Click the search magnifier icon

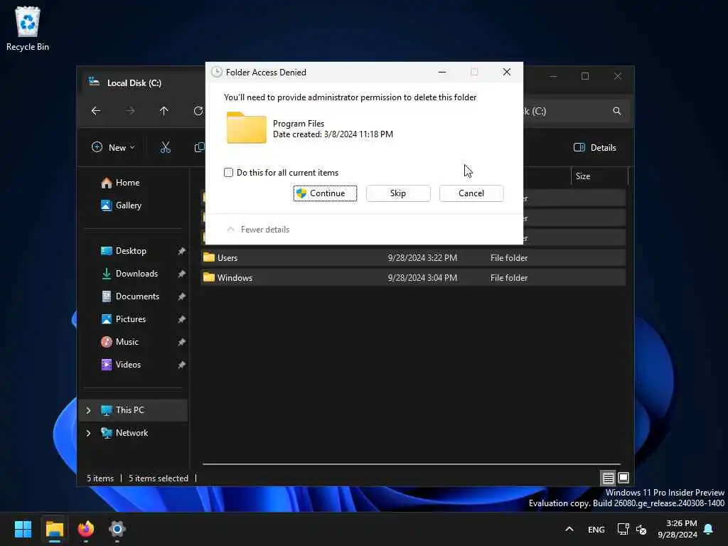click(x=616, y=111)
